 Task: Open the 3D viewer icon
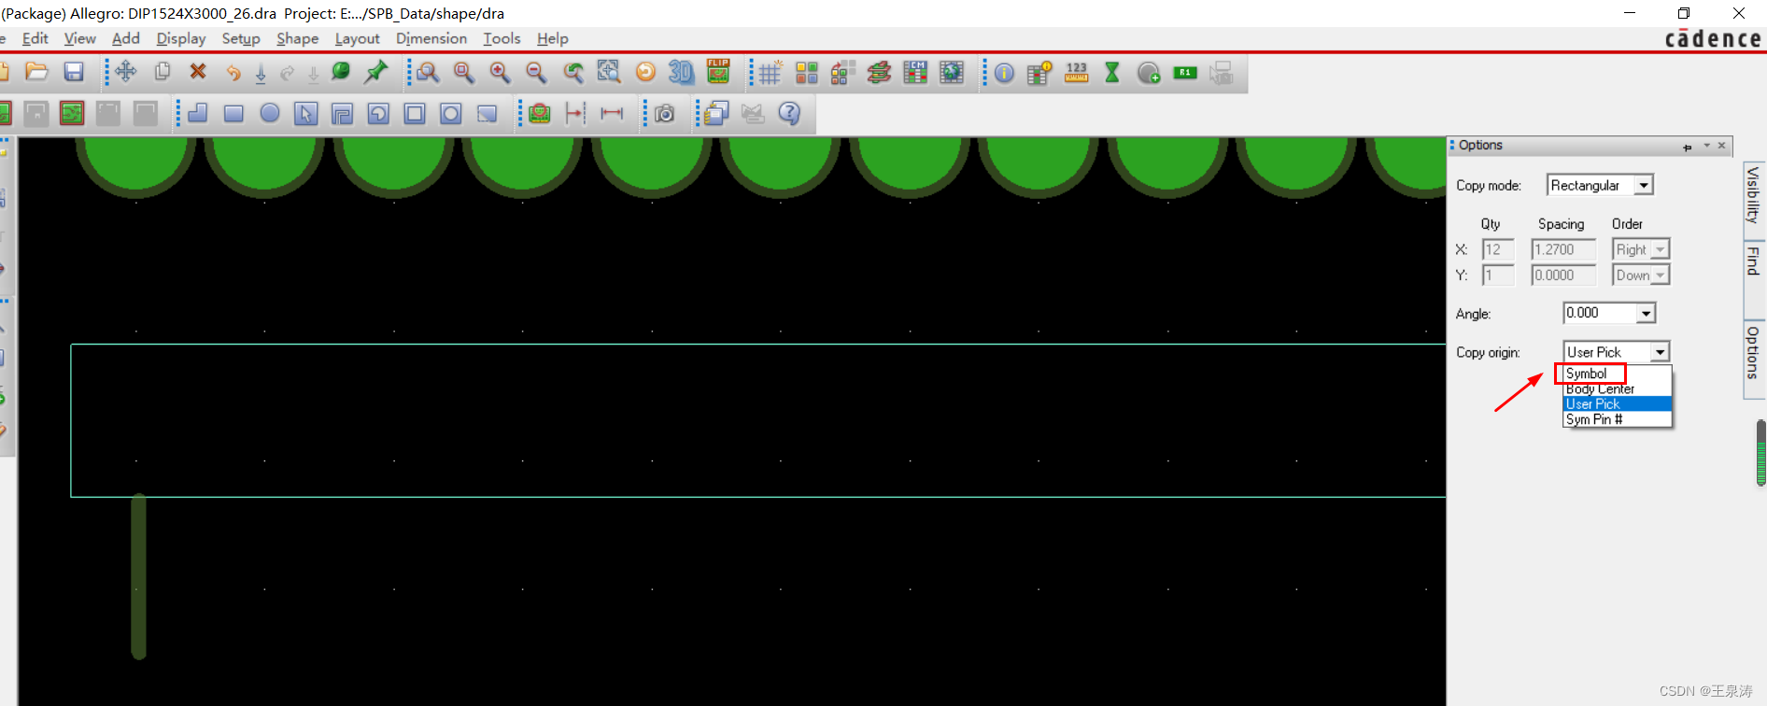(681, 72)
